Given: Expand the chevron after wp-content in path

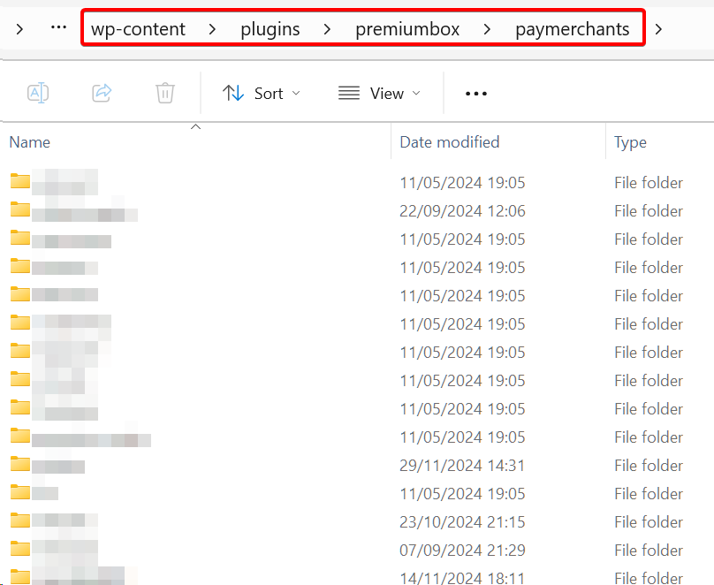Looking at the screenshot, I should tap(213, 29).
